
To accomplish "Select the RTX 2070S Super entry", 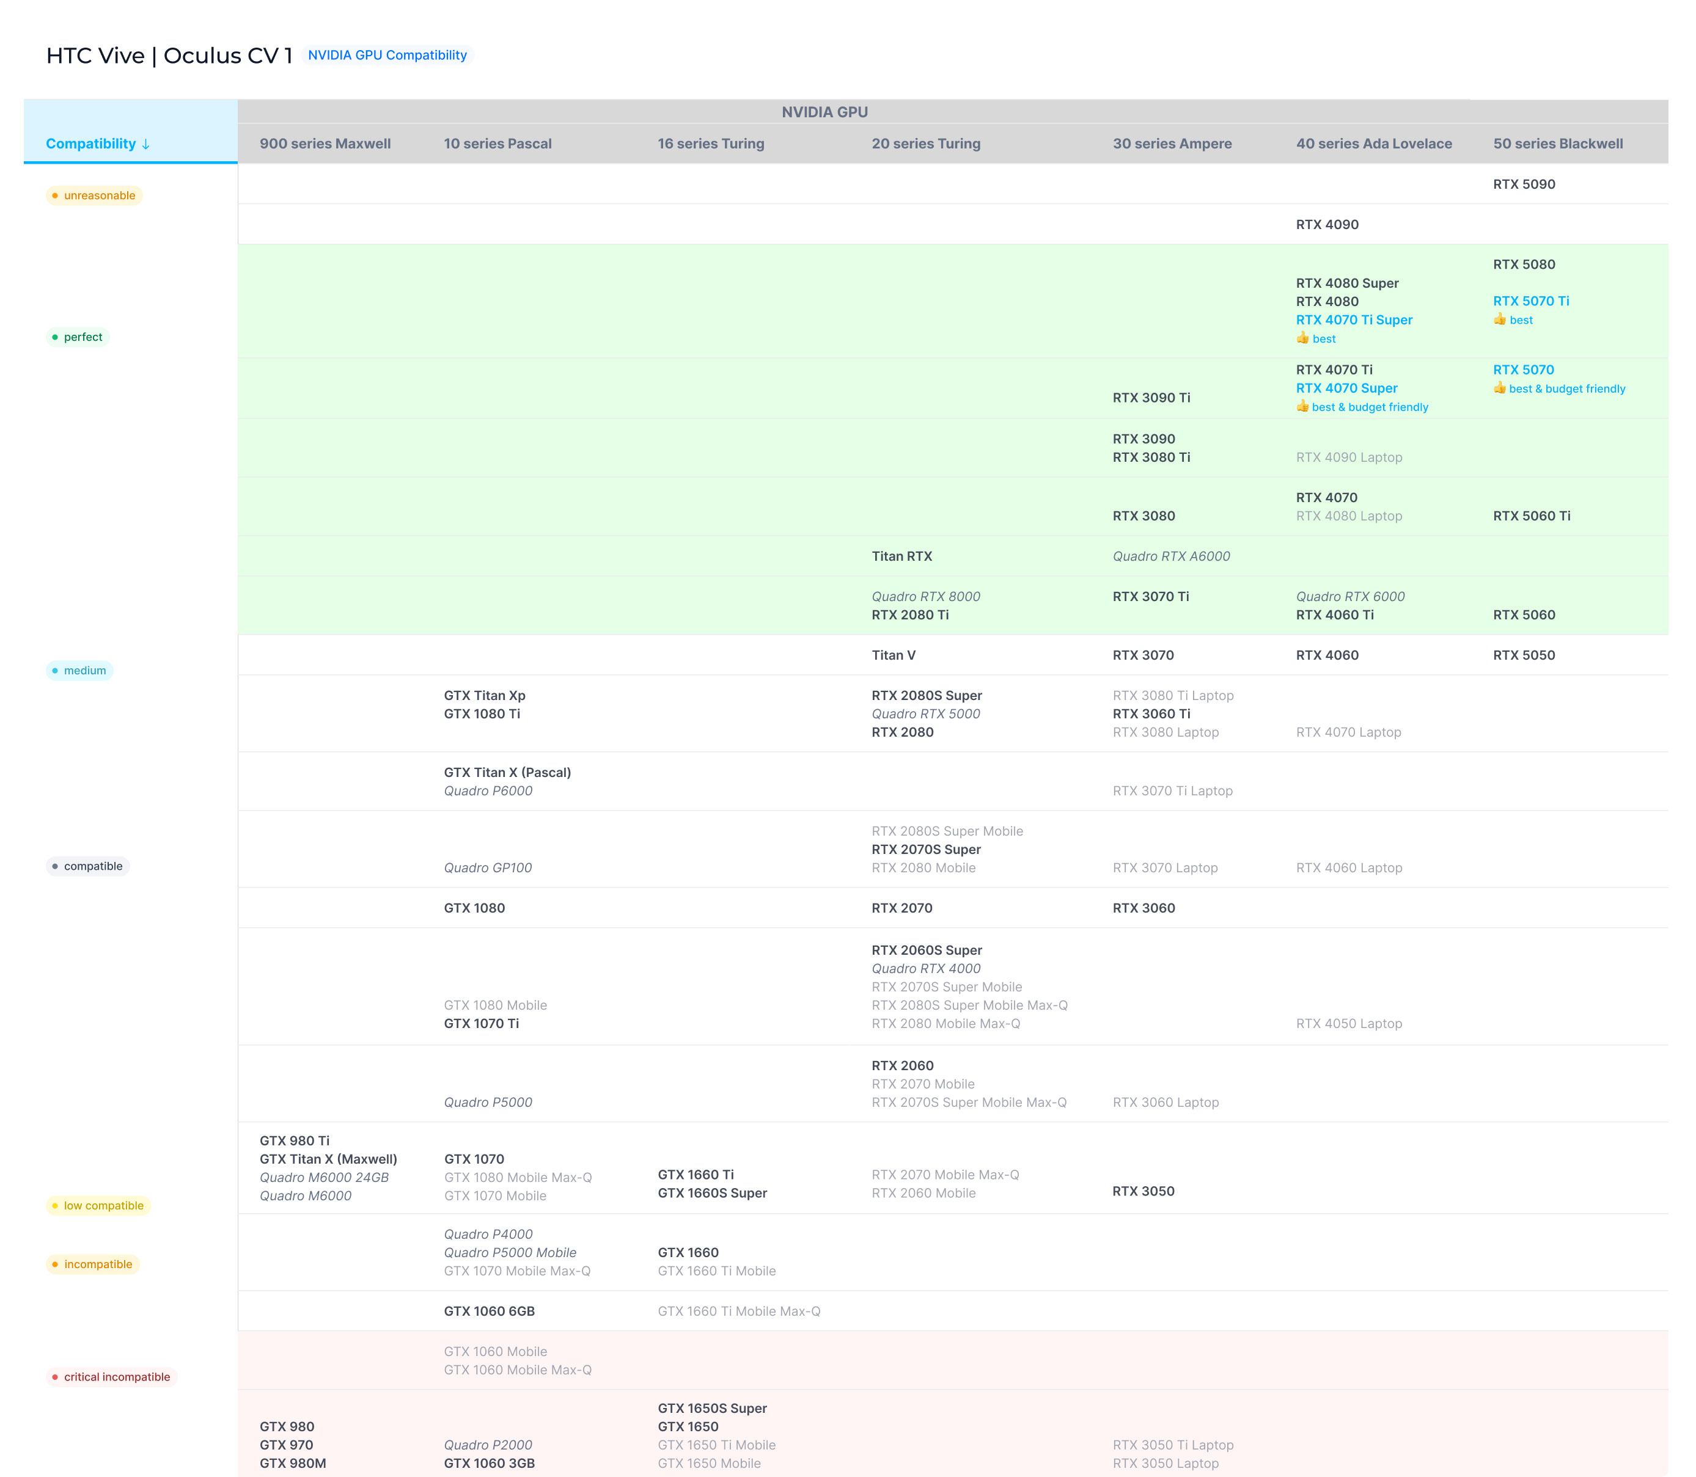I will (x=926, y=850).
